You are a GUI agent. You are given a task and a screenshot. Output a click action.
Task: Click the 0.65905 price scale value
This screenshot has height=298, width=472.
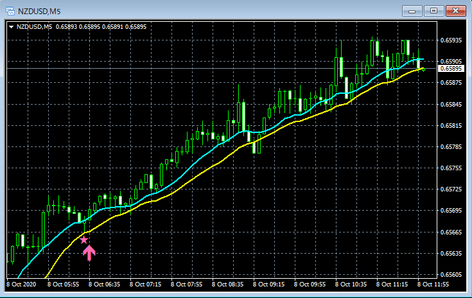[x=451, y=62]
